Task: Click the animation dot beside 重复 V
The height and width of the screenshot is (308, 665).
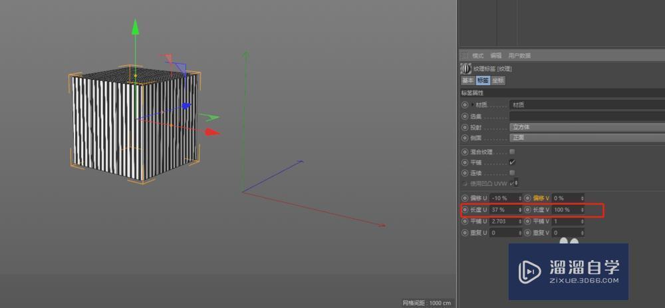Action: [527, 232]
